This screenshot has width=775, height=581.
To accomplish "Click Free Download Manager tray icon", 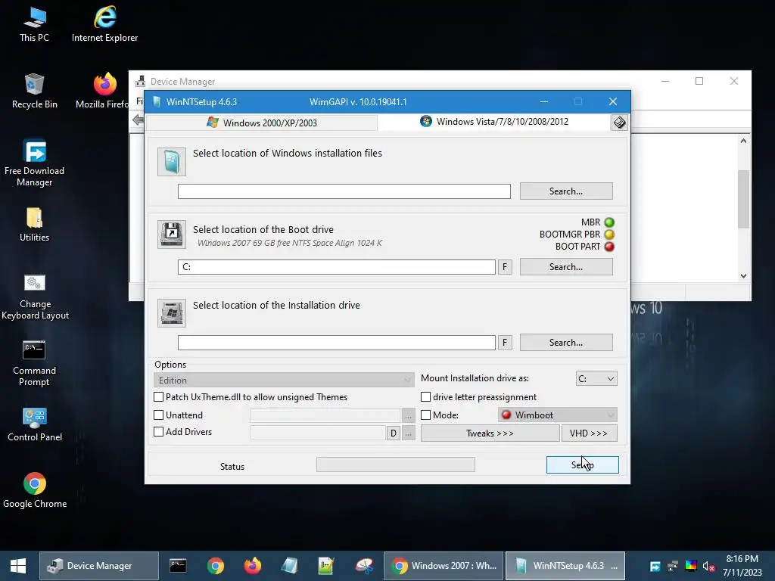I will click(655, 566).
